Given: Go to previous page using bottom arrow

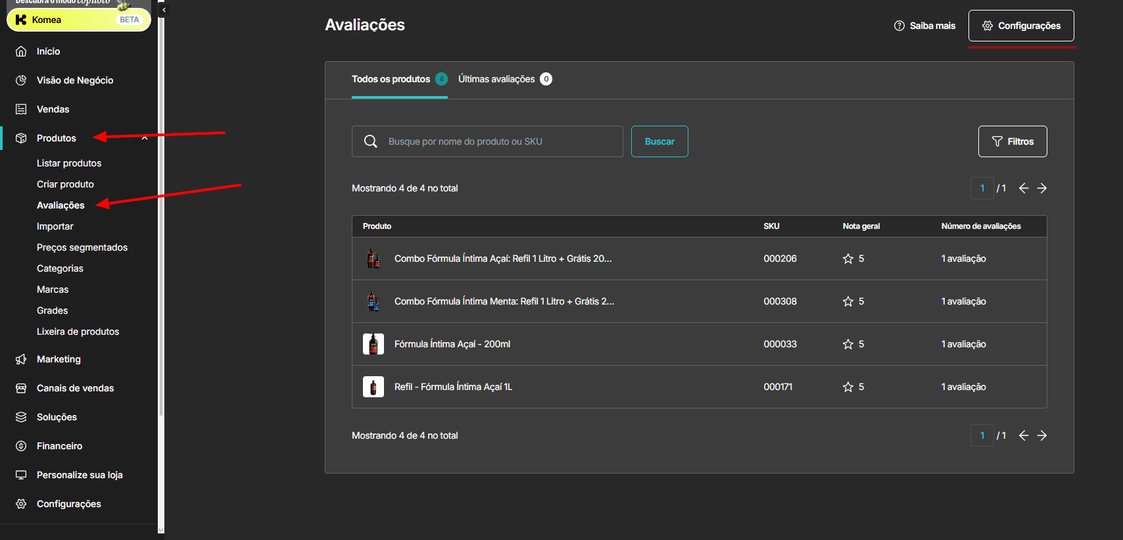Looking at the screenshot, I should click(1024, 435).
